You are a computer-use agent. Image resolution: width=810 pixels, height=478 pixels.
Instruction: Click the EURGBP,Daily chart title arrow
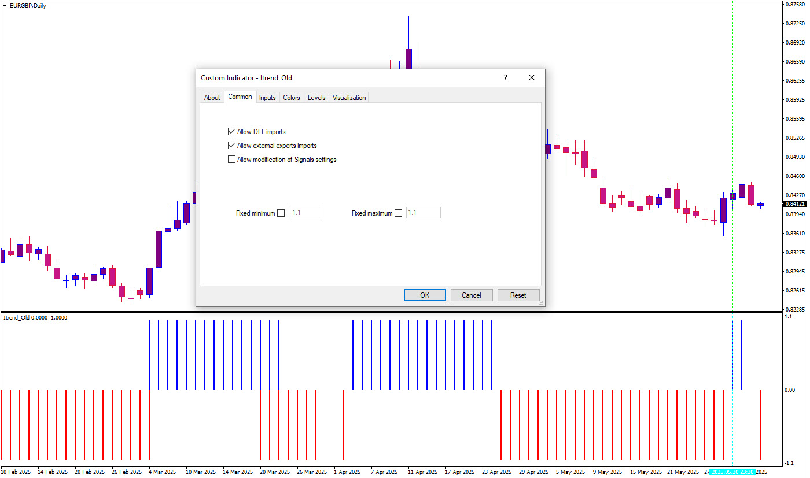[5, 5]
